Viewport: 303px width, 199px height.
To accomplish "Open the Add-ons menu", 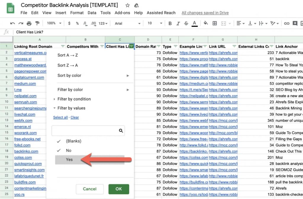I will pos(122,13).
